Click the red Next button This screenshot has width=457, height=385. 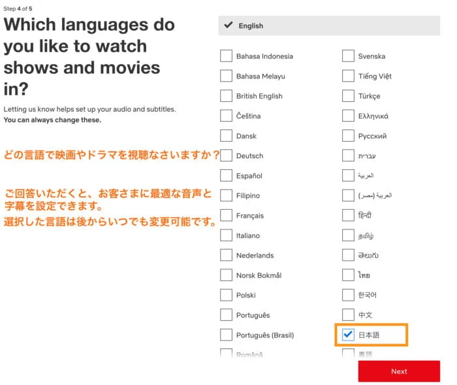coord(399,371)
